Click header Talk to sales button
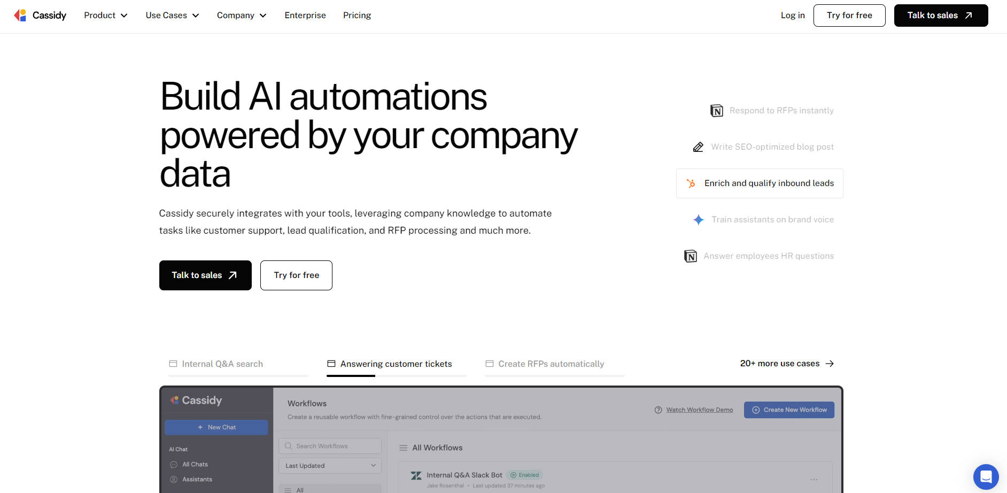The width and height of the screenshot is (1007, 493). pos(941,16)
